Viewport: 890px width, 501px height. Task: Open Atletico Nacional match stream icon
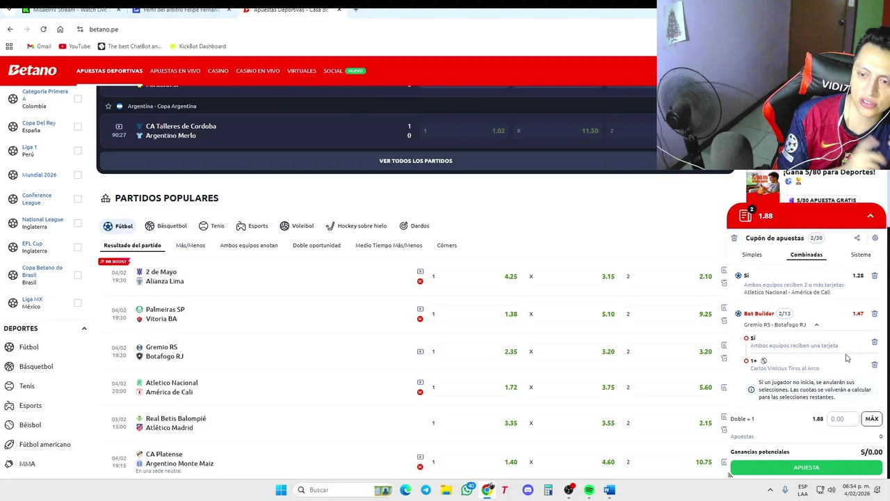coord(420,383)
